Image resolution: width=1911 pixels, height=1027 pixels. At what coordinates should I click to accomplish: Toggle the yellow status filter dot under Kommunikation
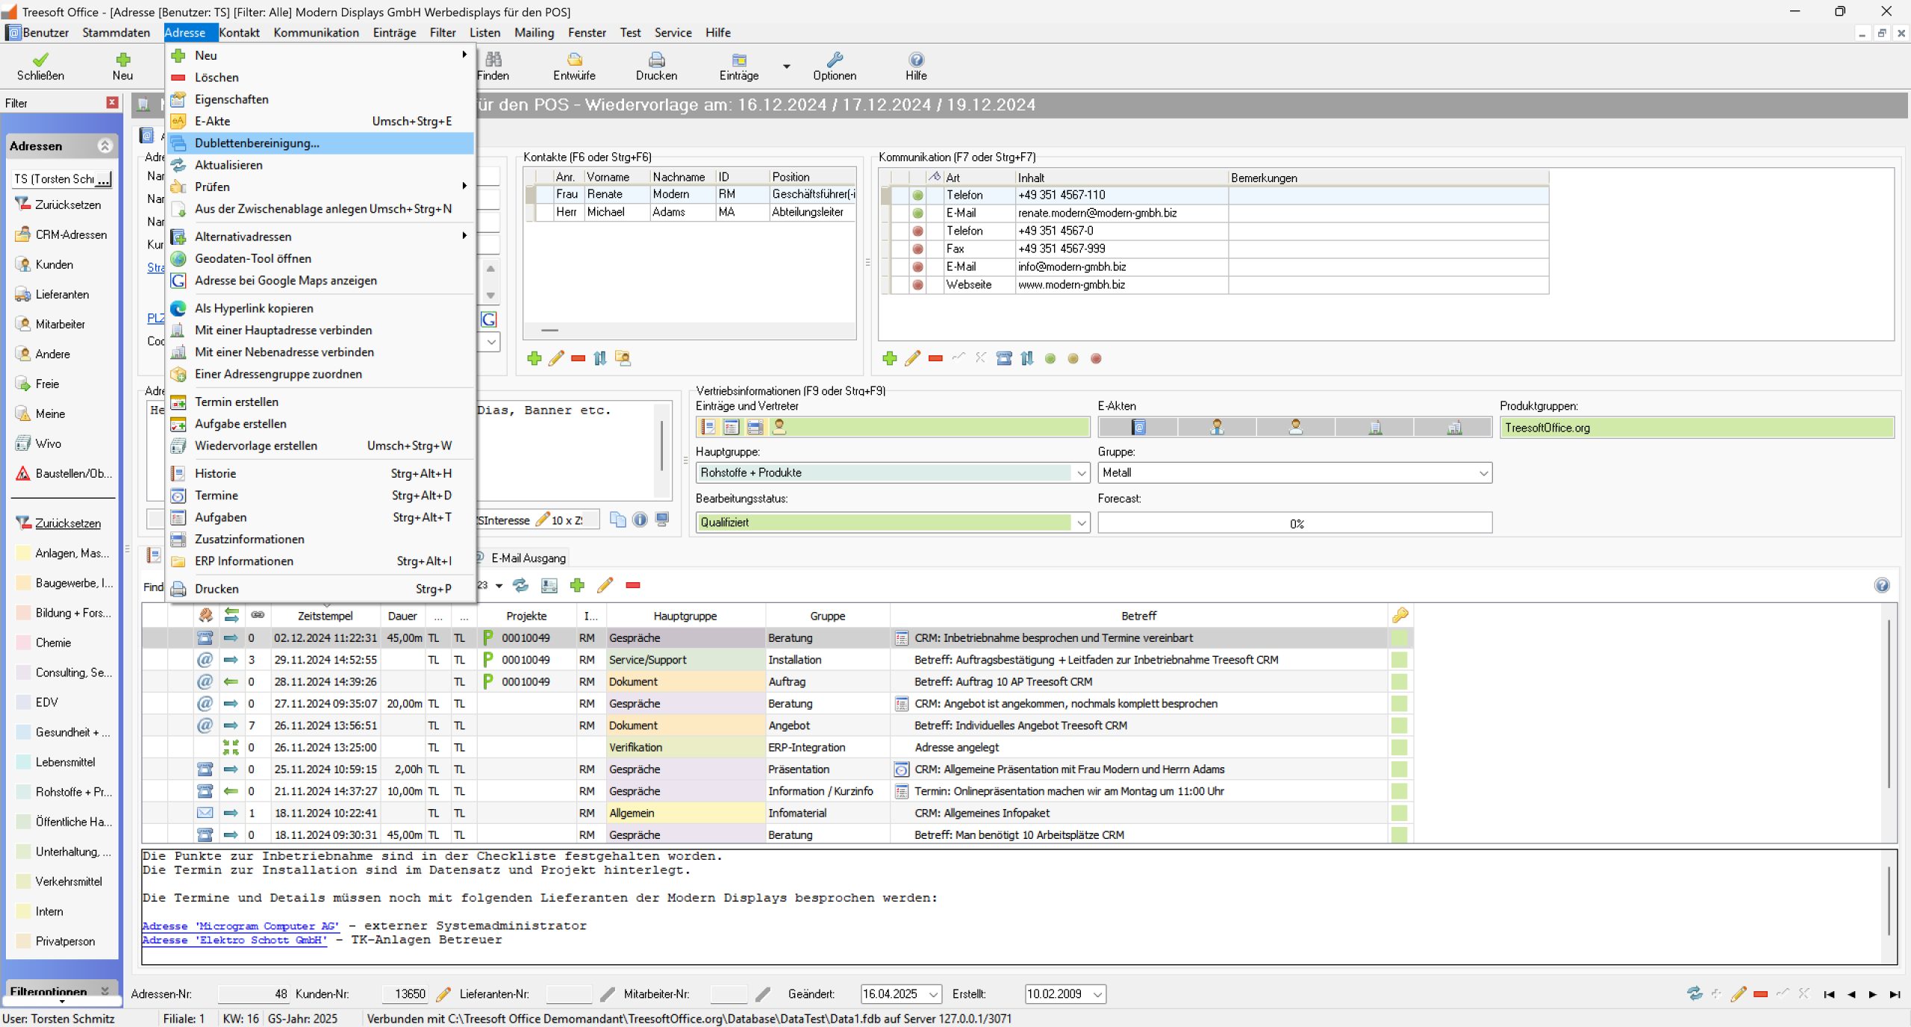point(1073,359)
